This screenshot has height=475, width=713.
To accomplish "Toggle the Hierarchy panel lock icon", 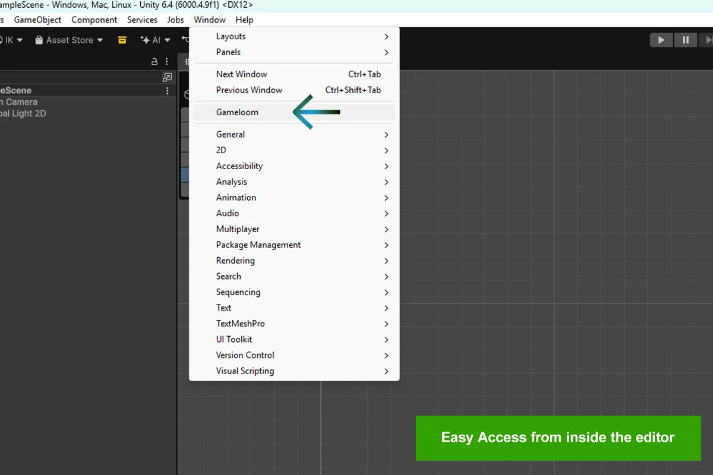I will click(154, 61).
